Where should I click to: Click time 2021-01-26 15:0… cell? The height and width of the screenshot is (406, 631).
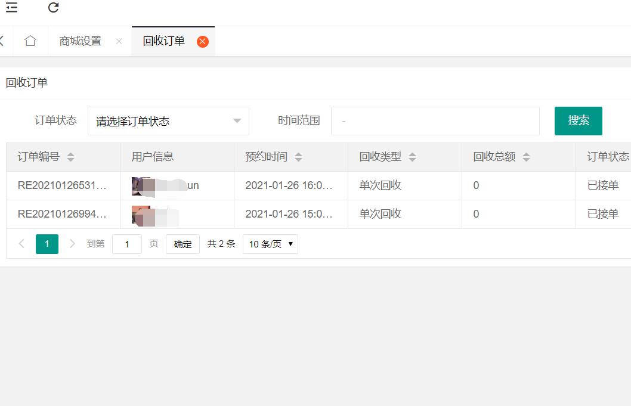(x=289, y=213)
